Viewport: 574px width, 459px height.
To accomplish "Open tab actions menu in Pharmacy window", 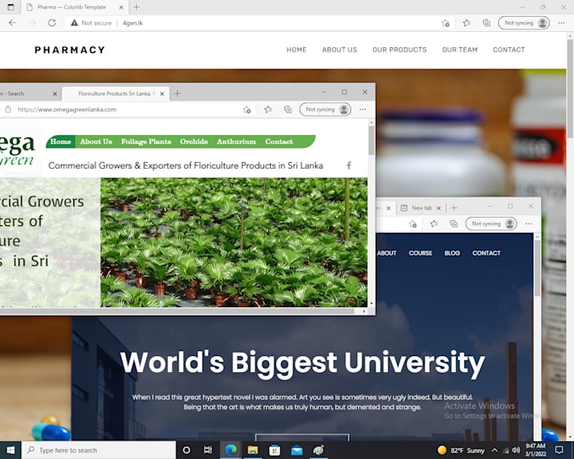I will tap(11, 7).
